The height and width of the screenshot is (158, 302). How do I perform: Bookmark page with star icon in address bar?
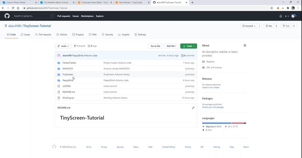(272, 8)
